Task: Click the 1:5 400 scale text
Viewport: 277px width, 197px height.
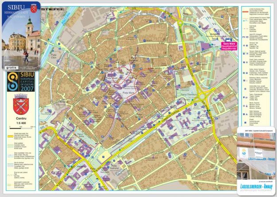Action: pyautogui.click(x=21, y=124)
